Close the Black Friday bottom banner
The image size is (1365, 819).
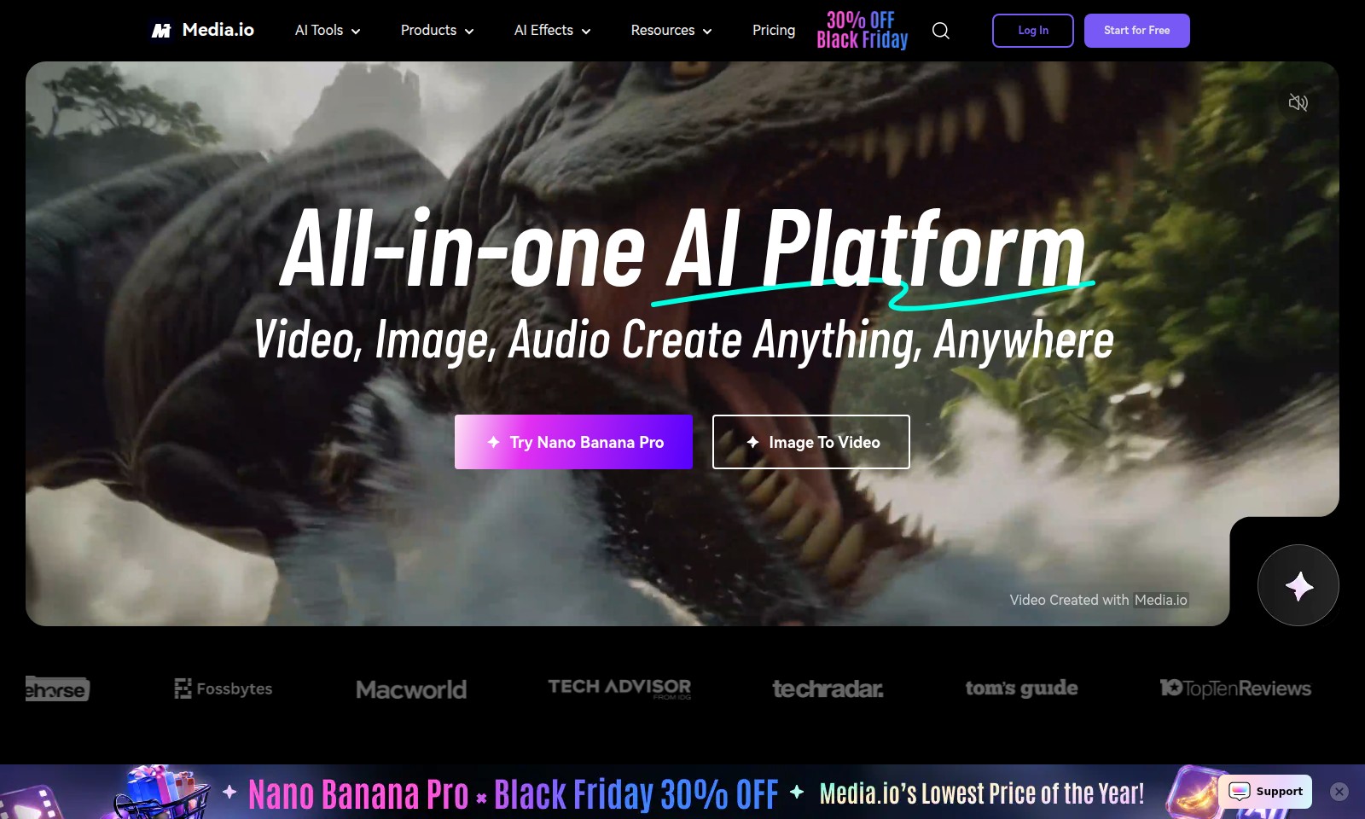(x=1339, y=792)
